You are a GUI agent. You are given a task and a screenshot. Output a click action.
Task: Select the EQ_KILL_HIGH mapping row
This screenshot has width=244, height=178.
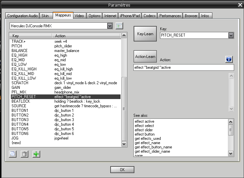click(66, 69)
